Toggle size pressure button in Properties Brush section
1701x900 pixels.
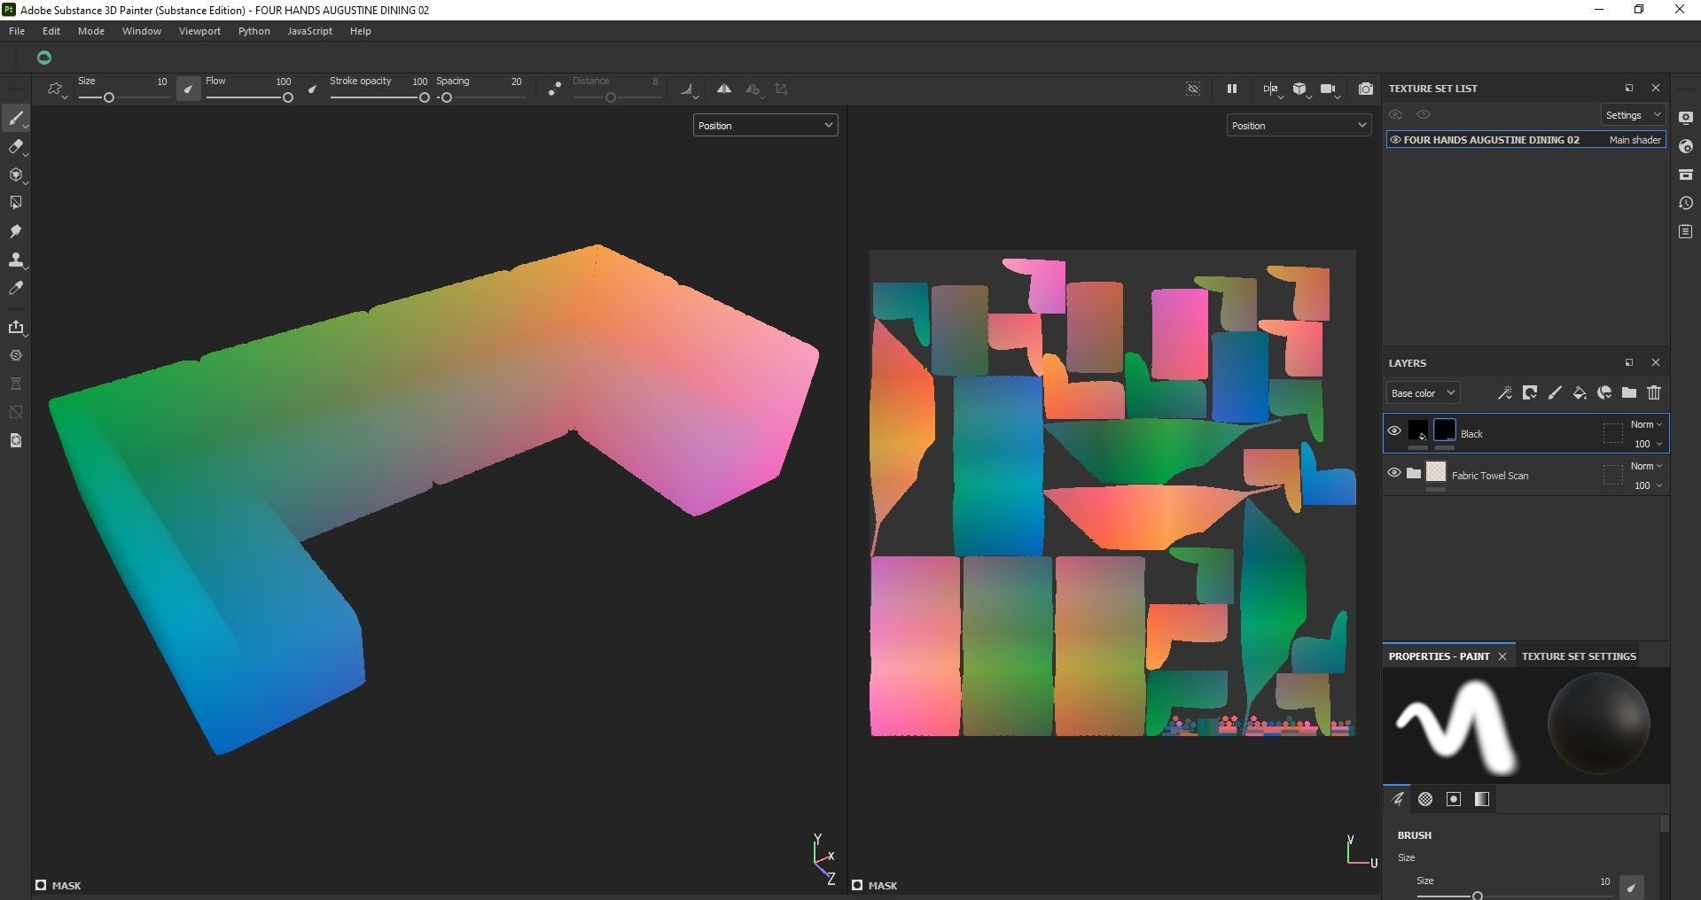coord(1631,887)
